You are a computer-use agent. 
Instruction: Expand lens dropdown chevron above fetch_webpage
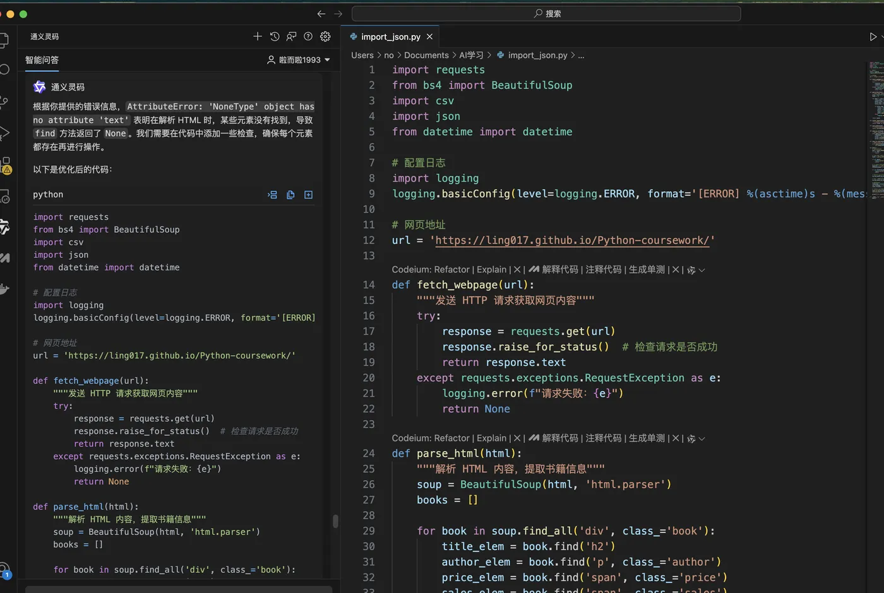point(702,270)
